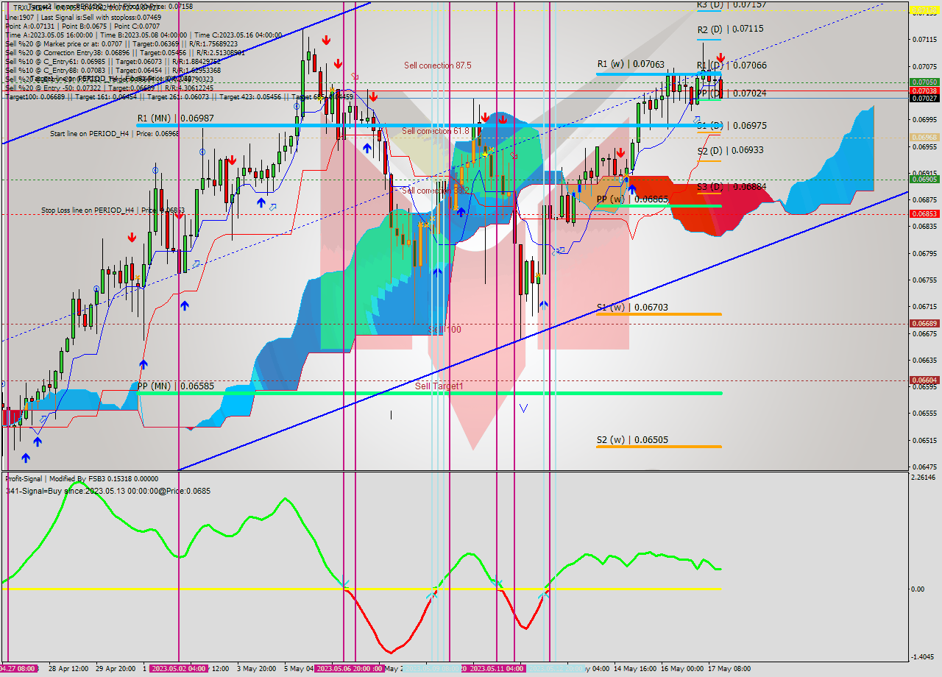This screenshot has width=942, height=677.
Task: Click the 28 Apr 12:00 time label
Action: pyautogui.click(x=68, y=669)
